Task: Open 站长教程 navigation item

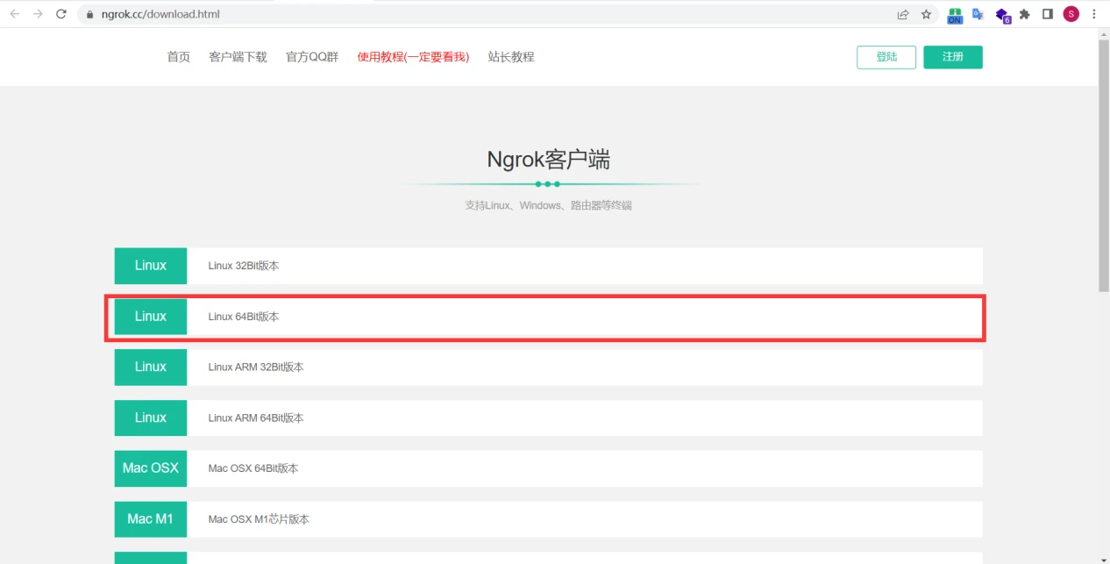Action: click(511, 57)
